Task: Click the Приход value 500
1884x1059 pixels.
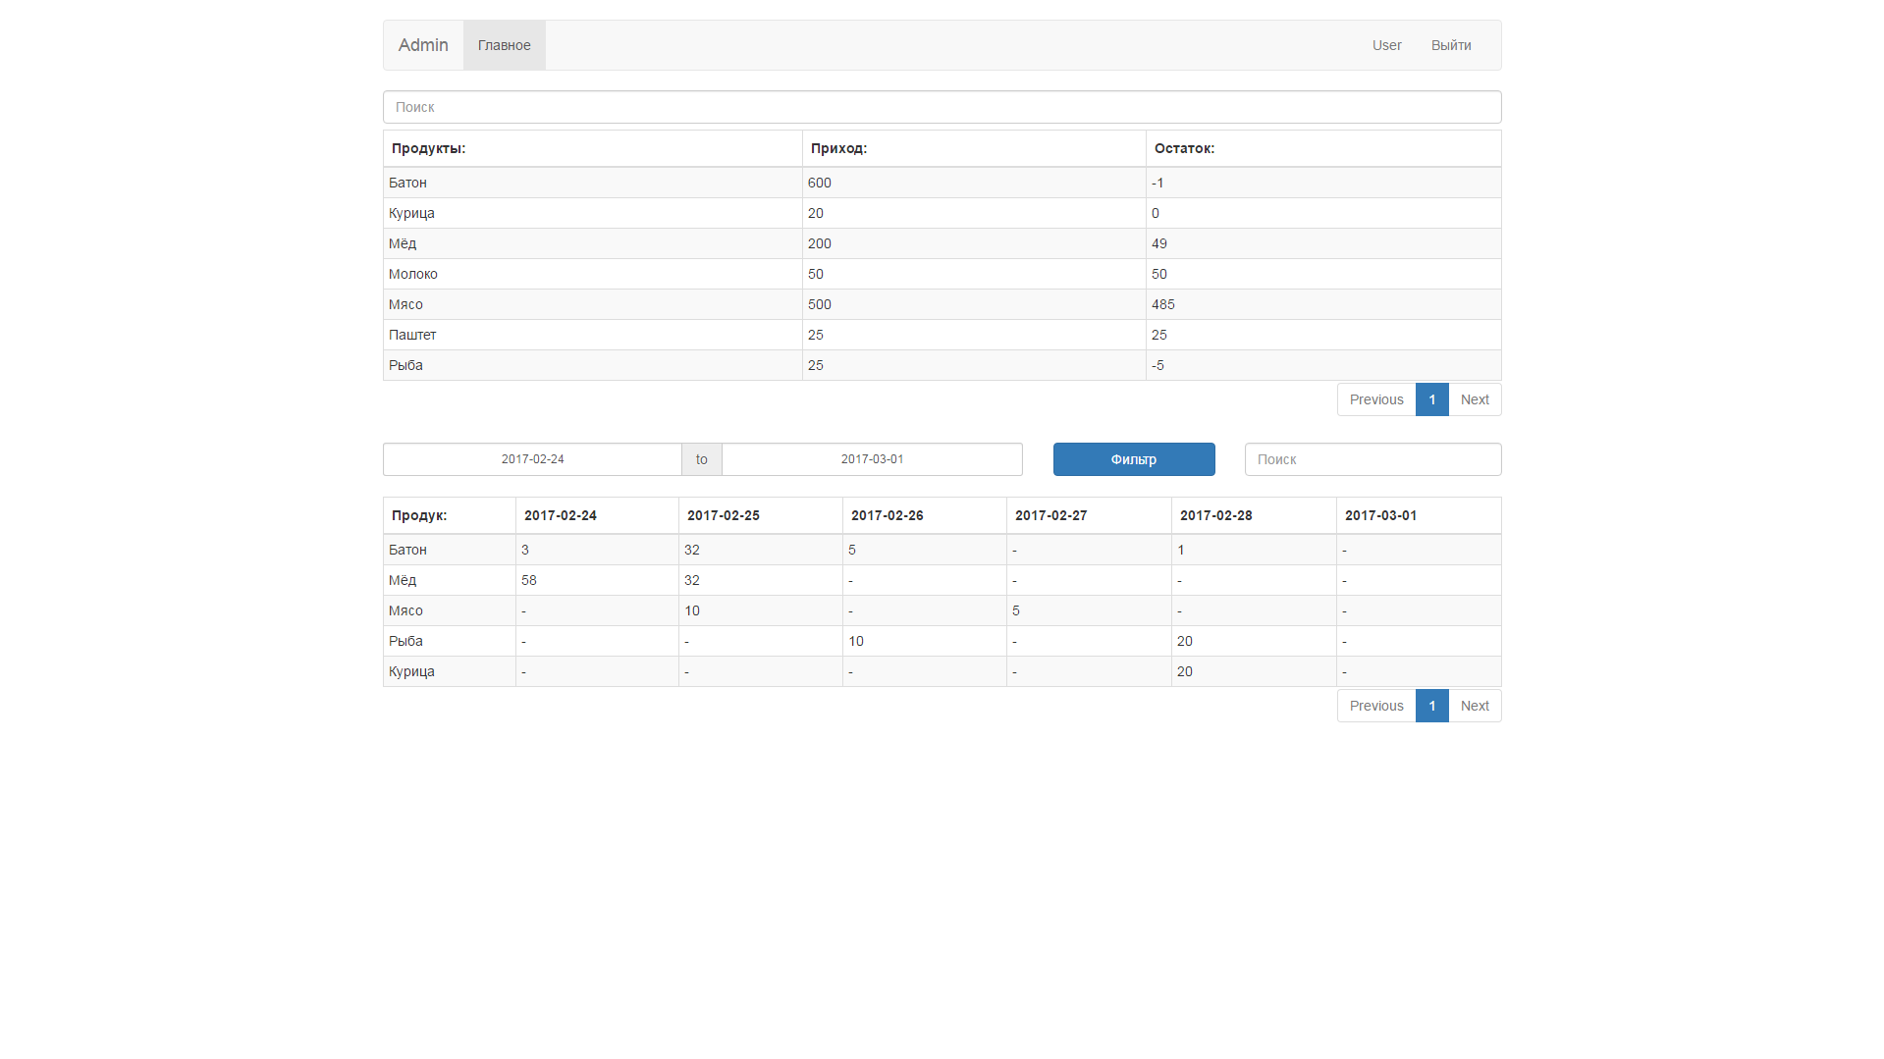Action: coord(820,304)
